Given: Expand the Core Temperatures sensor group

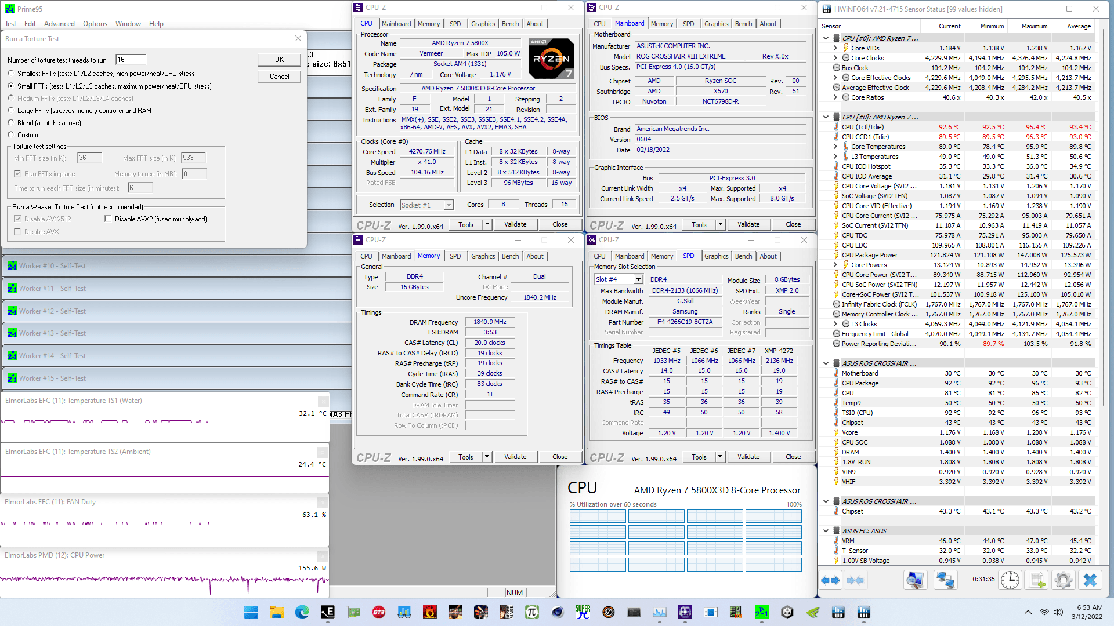Looking at the screenshot, I should click(835, 146).
